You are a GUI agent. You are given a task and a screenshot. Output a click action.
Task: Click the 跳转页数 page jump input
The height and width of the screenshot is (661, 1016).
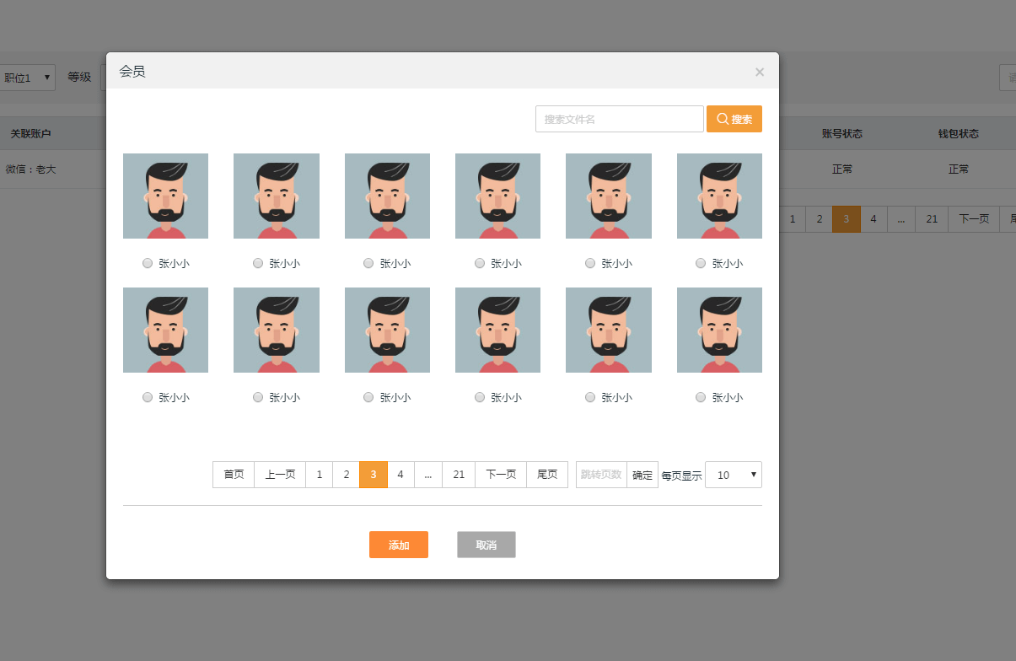click(x=601, y=475)
